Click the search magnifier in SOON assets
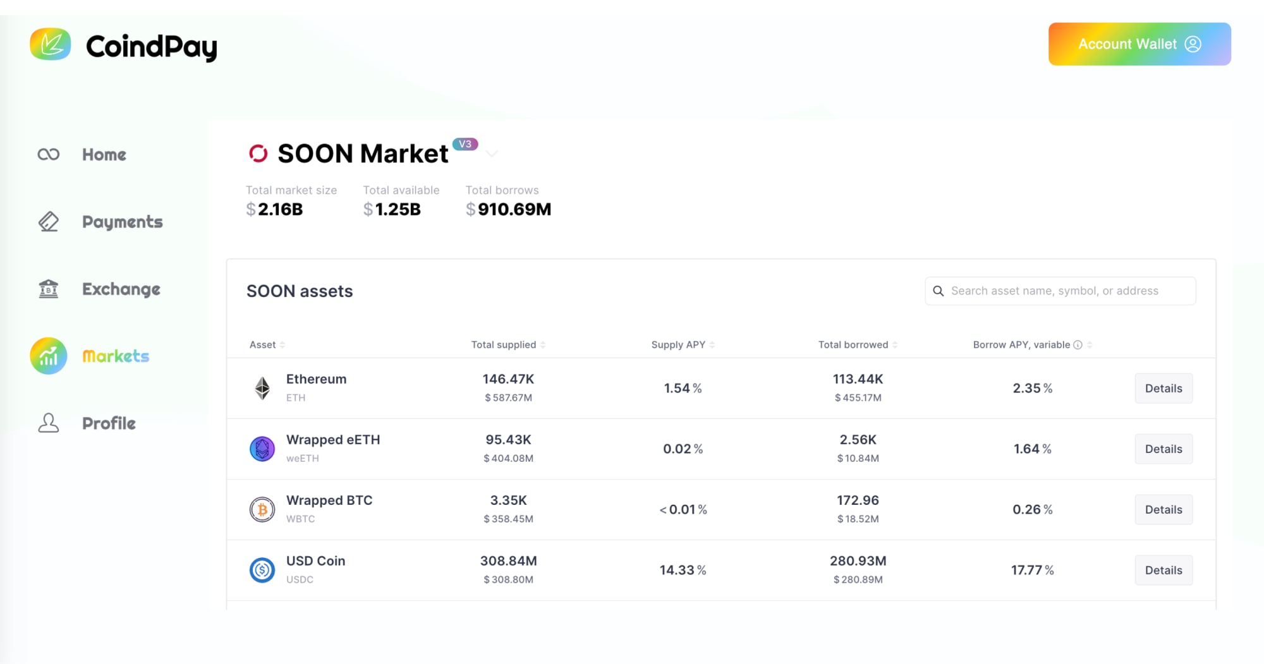Viewport: 1264px width, 664px height. tap(939, 291)
